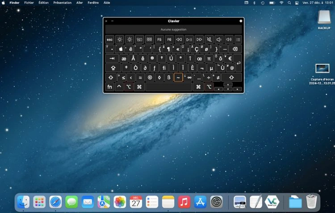335x213 pixels.
Task: Tap the pilcrow ¶ key
Action: coord(167,49)
